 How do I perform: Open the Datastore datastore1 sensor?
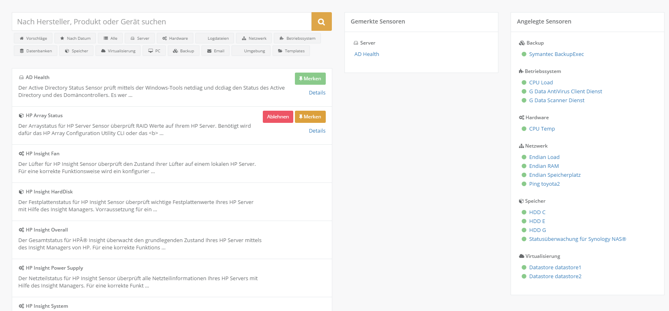(555, 268)
